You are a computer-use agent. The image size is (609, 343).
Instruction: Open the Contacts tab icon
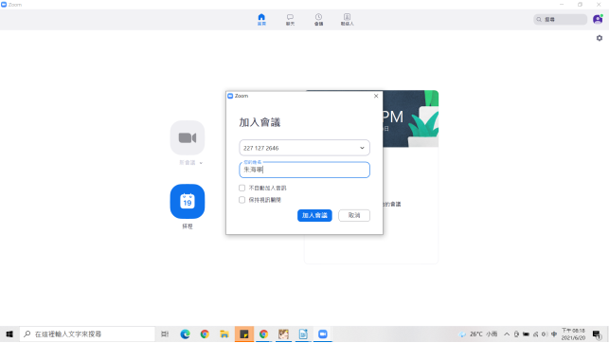coord(347,17)
